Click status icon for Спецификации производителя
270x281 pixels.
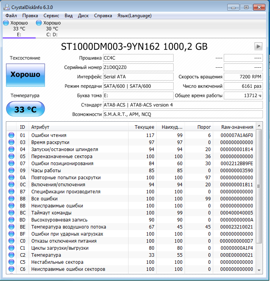pos(11,191)
